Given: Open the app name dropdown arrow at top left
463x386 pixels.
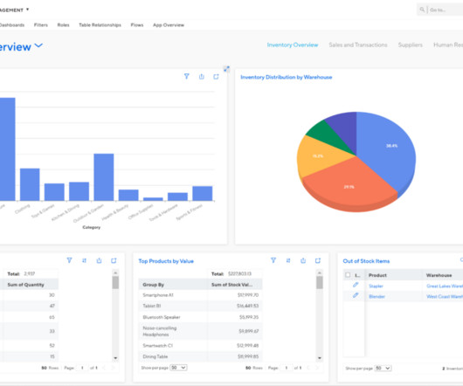Looking at the screenshot, I should point(27,10).
